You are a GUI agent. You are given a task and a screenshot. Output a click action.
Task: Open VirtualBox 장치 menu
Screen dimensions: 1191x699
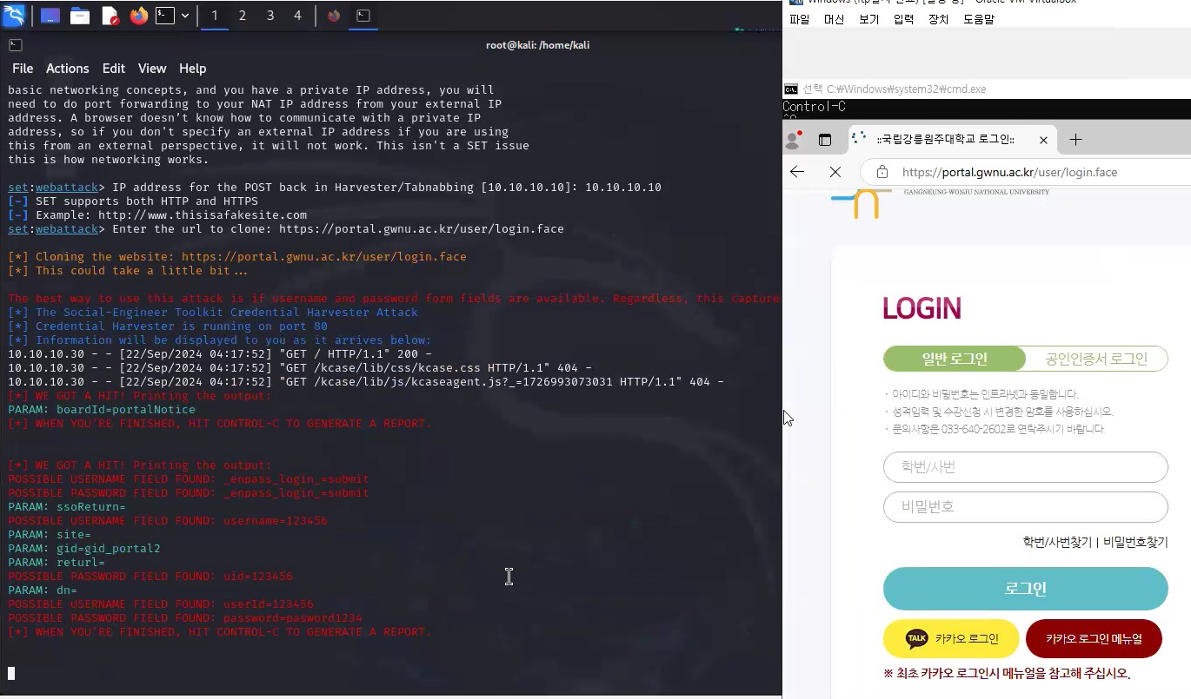[x=938, y=19]
